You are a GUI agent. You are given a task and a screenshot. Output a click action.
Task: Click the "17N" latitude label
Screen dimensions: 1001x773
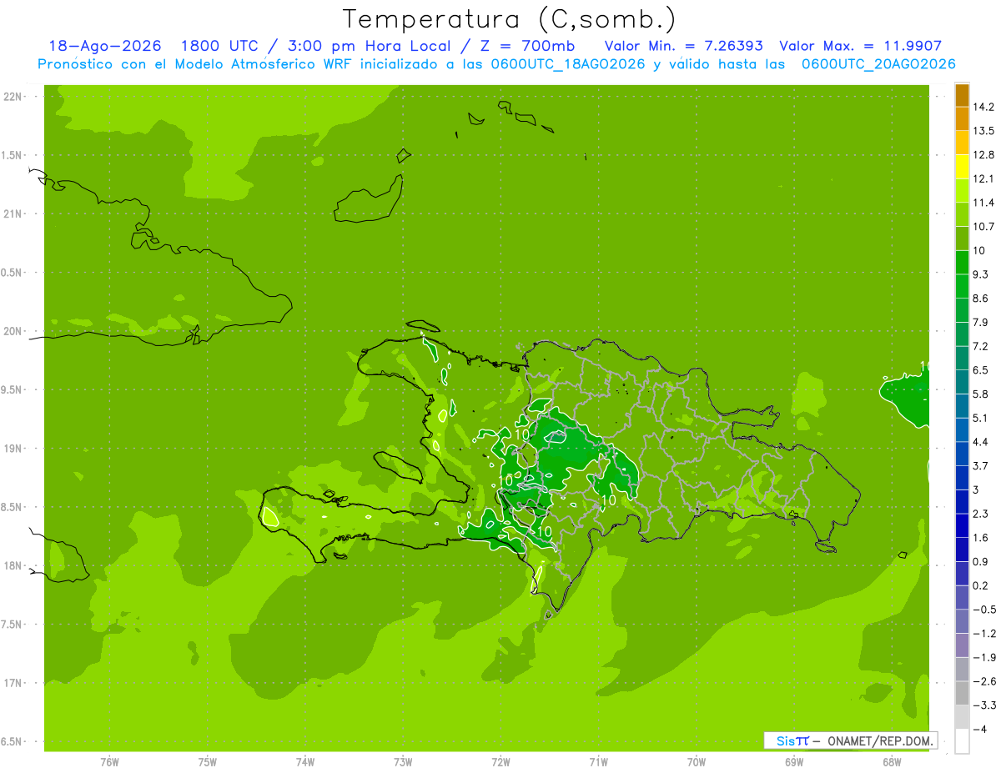(14, 683)
